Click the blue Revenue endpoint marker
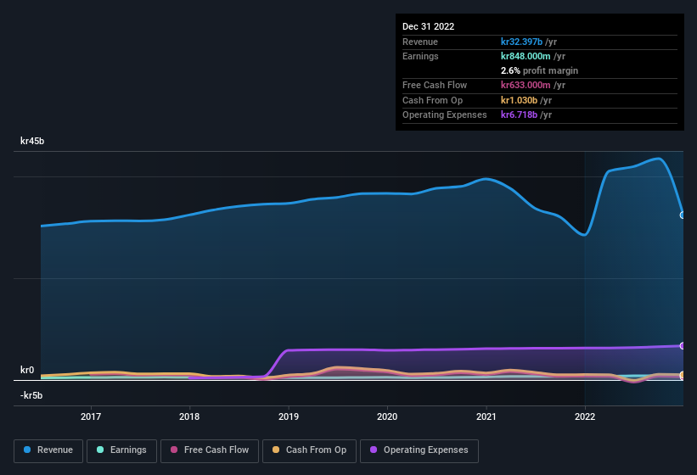This screenshot has width=697, height=475. coord(683,215)
